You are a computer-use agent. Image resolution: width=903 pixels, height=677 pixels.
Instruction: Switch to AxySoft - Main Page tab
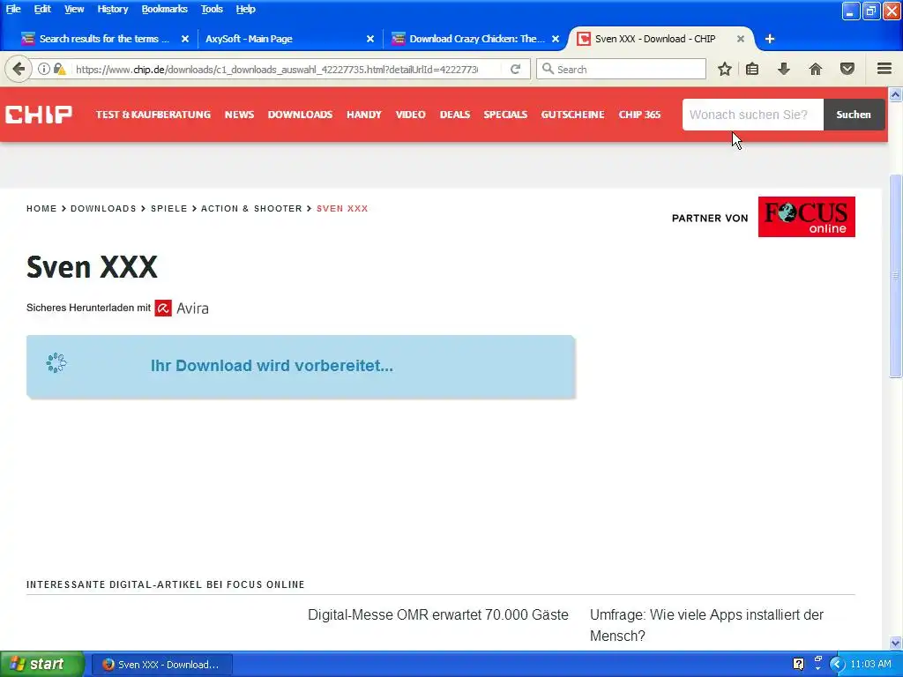(288, 39)
